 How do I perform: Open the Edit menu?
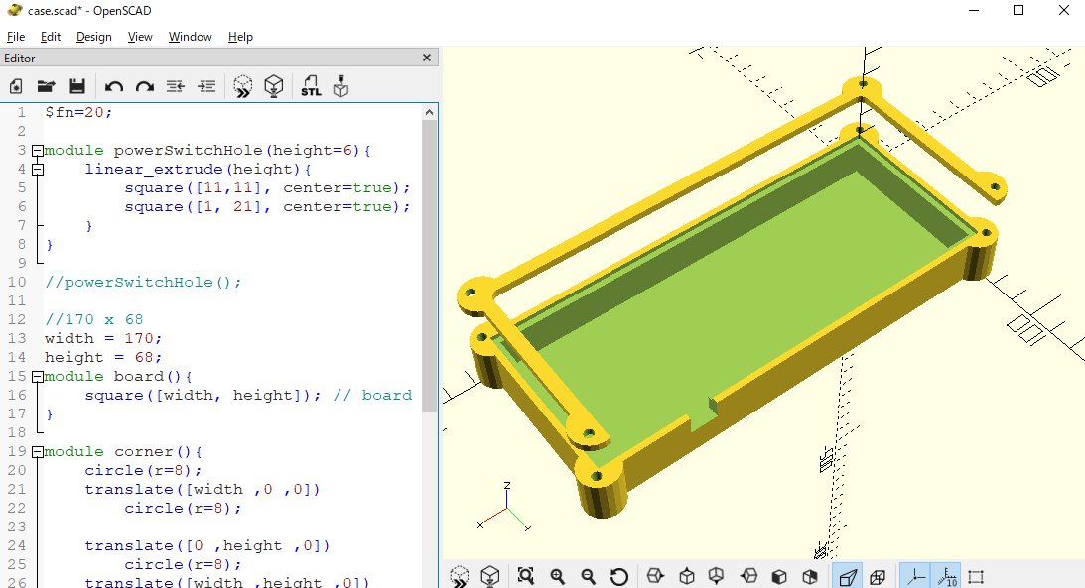(51, 37)
